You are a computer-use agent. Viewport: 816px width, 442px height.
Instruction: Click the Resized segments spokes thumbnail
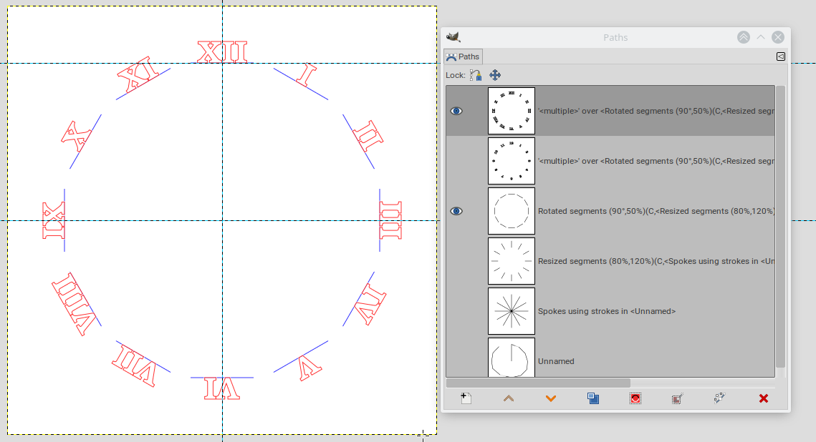point(512,261)
